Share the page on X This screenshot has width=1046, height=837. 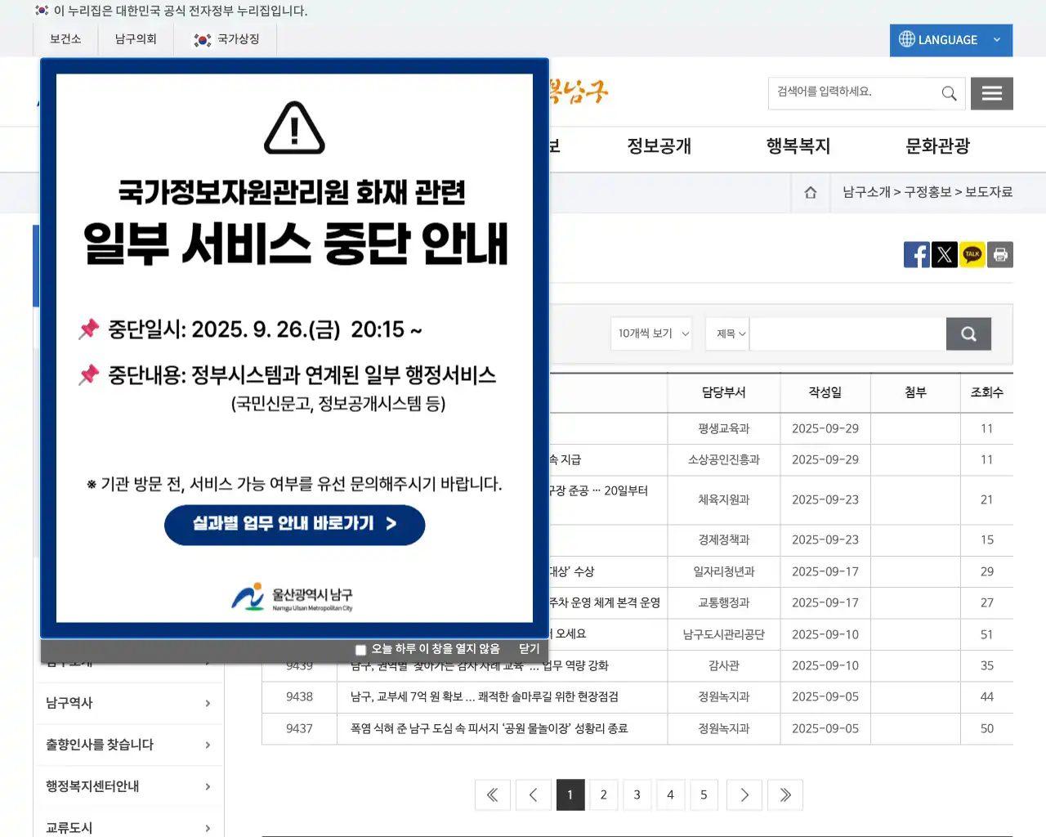945,255
